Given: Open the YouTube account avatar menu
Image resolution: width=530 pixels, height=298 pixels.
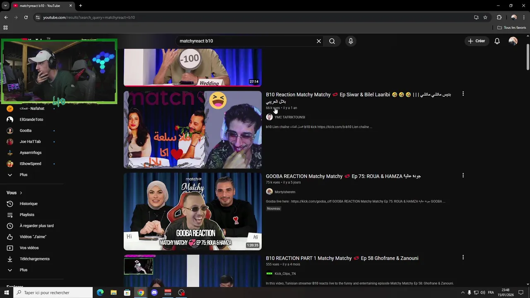Looking at the screenshot, I should (x=513, y=41).
